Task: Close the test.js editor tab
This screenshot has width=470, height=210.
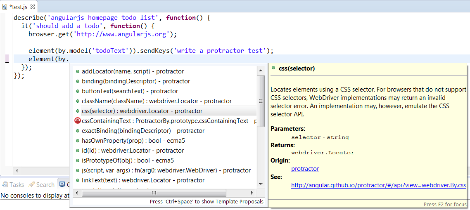Action: click(x=33, y=7)
